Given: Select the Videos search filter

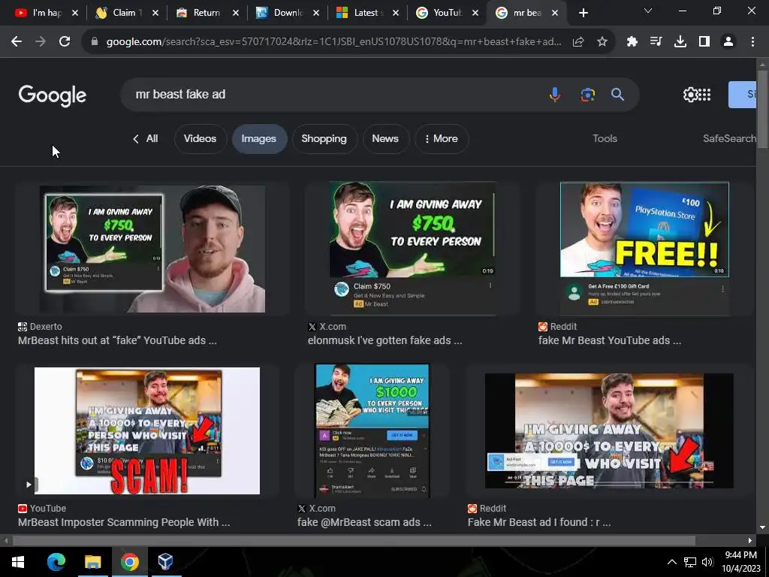Looking at the screenshot, I should (x=200, y=139).
